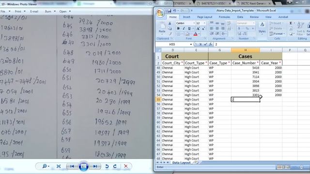Click the Center align icon
310x174 pixels.
pos(217,29)
